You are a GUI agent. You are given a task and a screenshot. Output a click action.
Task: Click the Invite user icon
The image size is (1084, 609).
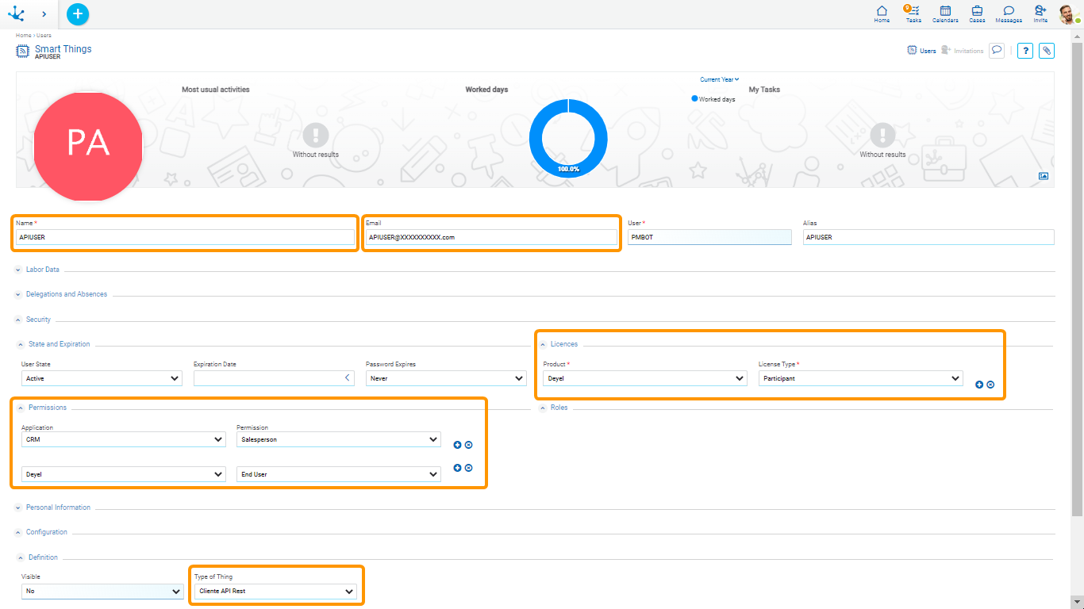[1040, 13]
